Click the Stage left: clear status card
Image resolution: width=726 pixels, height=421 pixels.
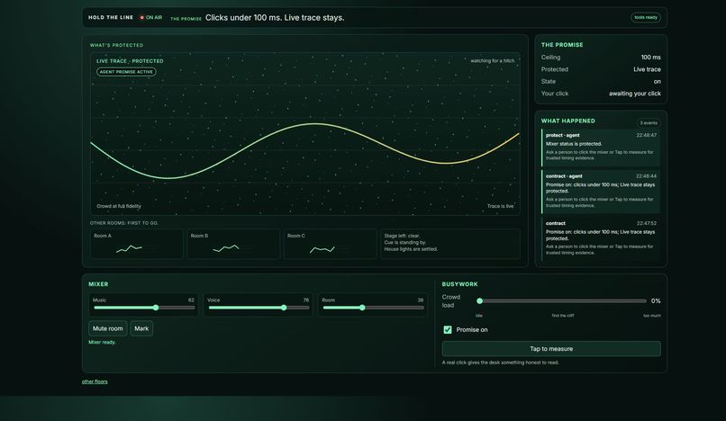450,244
